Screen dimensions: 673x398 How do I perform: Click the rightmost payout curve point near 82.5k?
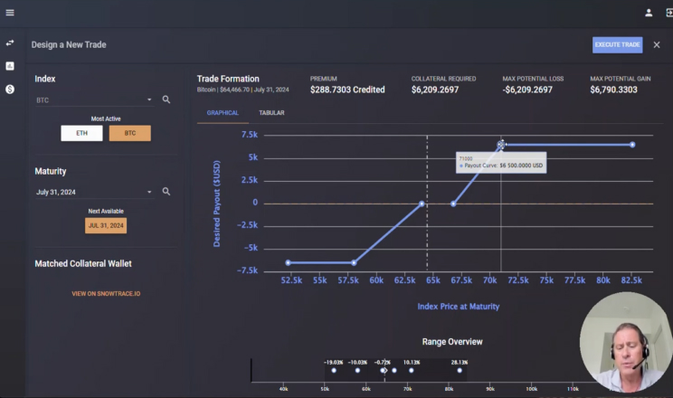coord(632,145)
